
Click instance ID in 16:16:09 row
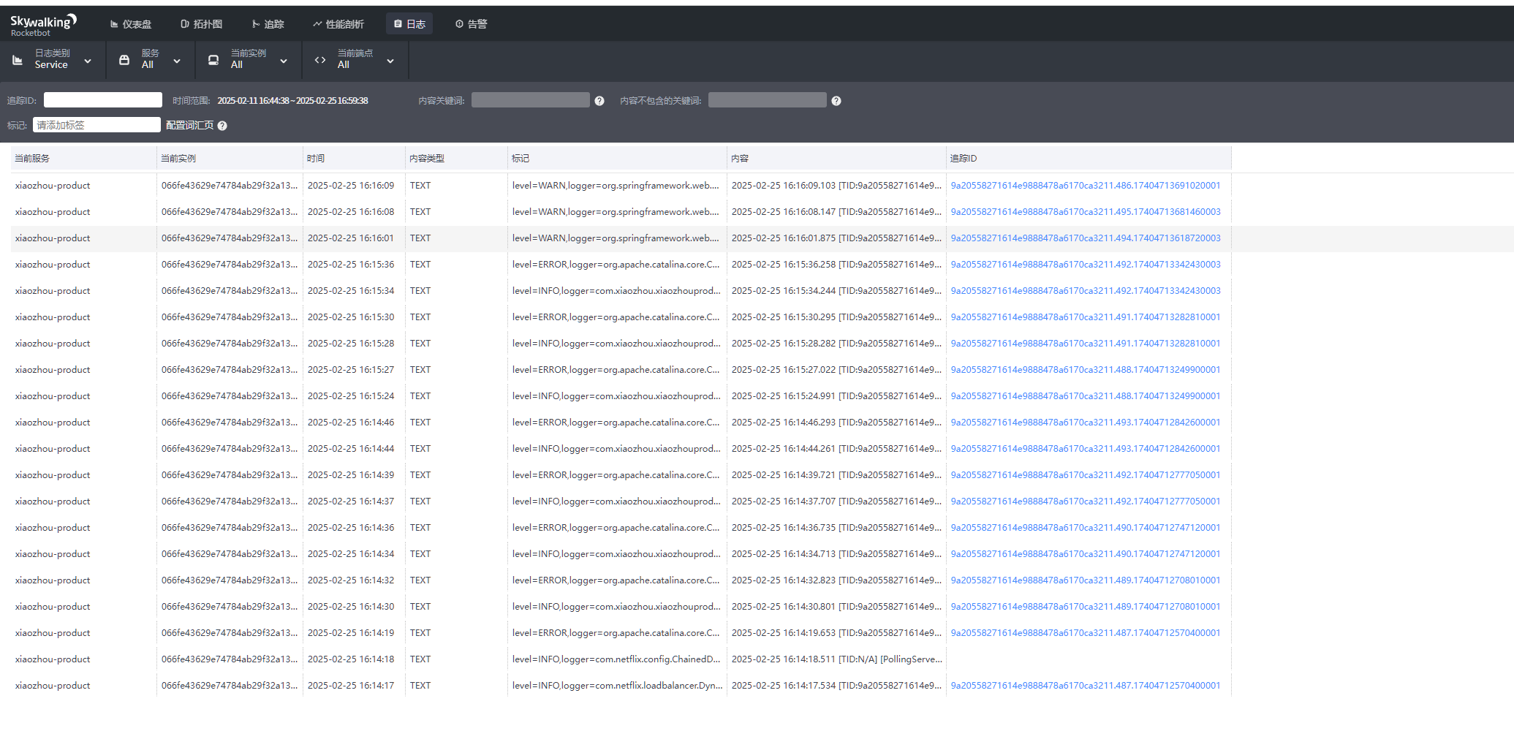click(230, 186)
